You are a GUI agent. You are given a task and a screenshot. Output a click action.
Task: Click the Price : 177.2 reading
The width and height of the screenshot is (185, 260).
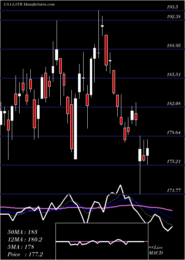coord(25,254)
